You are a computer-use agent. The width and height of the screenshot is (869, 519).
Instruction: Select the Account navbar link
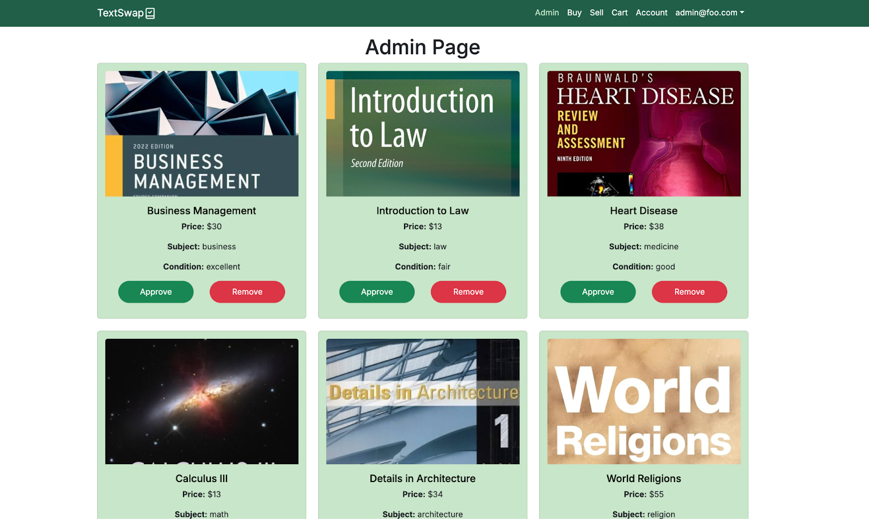(651, 12)
